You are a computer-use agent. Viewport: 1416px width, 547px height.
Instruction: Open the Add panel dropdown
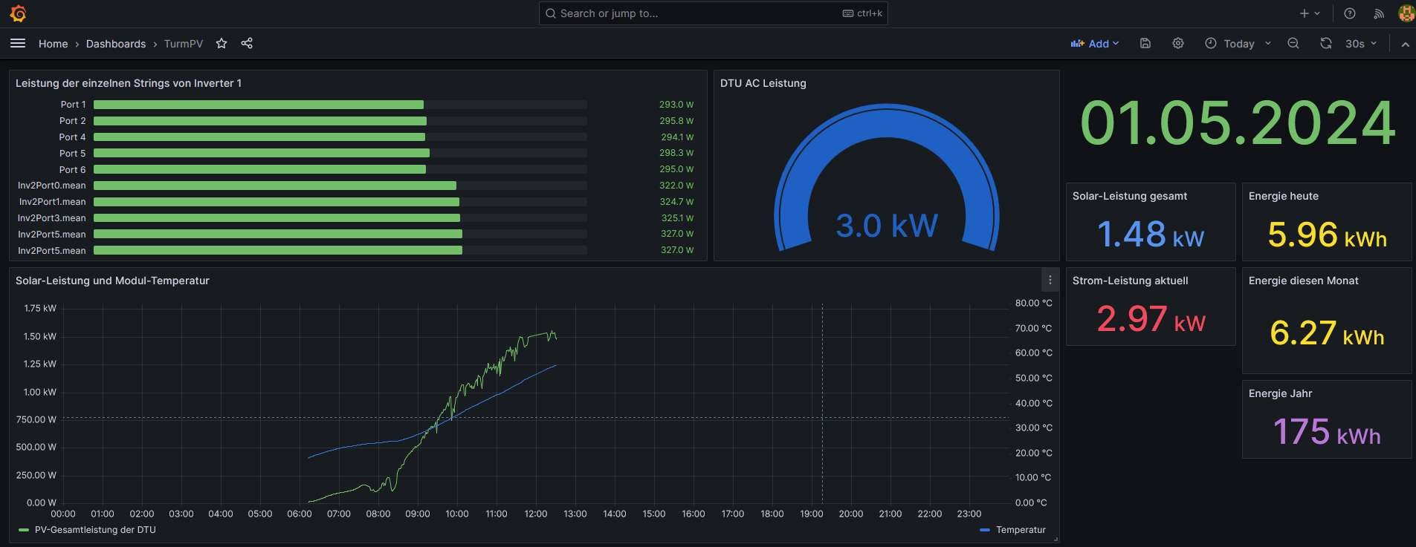[x=1094, y=44]
